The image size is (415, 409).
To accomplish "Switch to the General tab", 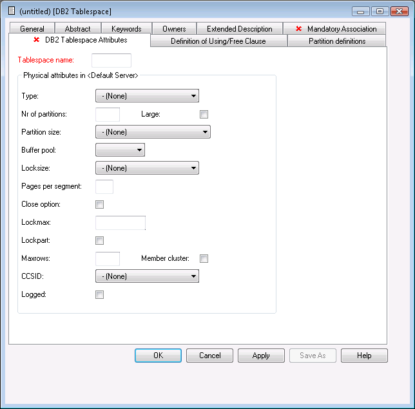I will [x=32, y=28].
